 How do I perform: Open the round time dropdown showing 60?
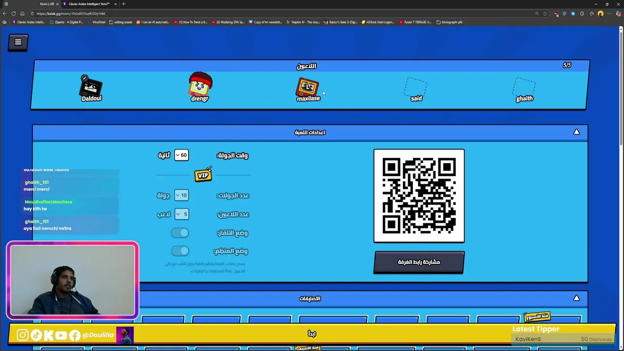[181, 155]
